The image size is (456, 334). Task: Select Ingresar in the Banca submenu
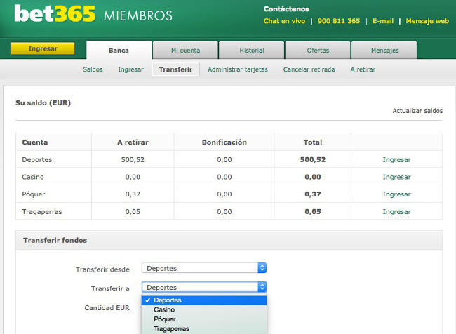pyautogui.click(x=131, y=69)
